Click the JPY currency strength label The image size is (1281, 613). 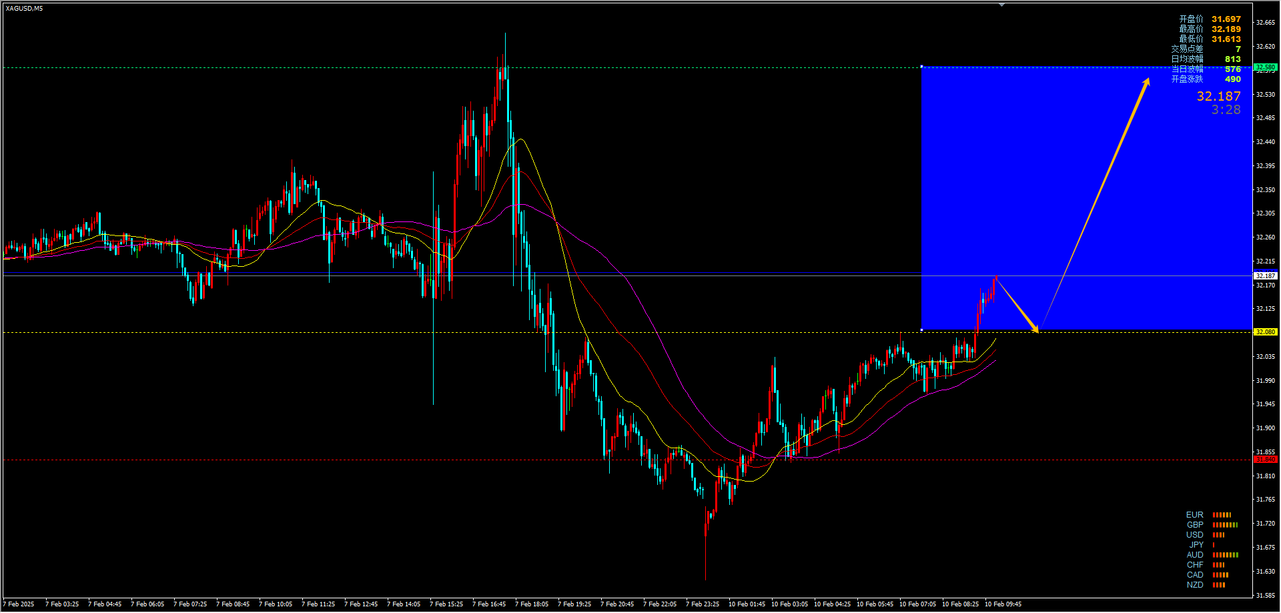click(1196, 545)
